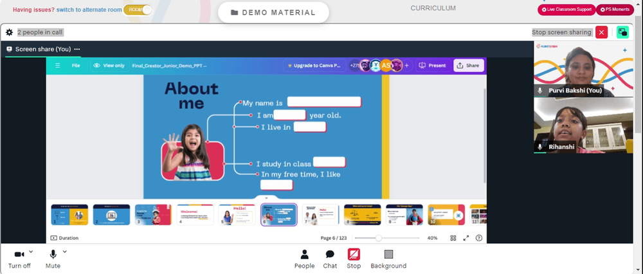Click the 40% zoom value
The image size is (643, 274).
[x=432, y=238]
